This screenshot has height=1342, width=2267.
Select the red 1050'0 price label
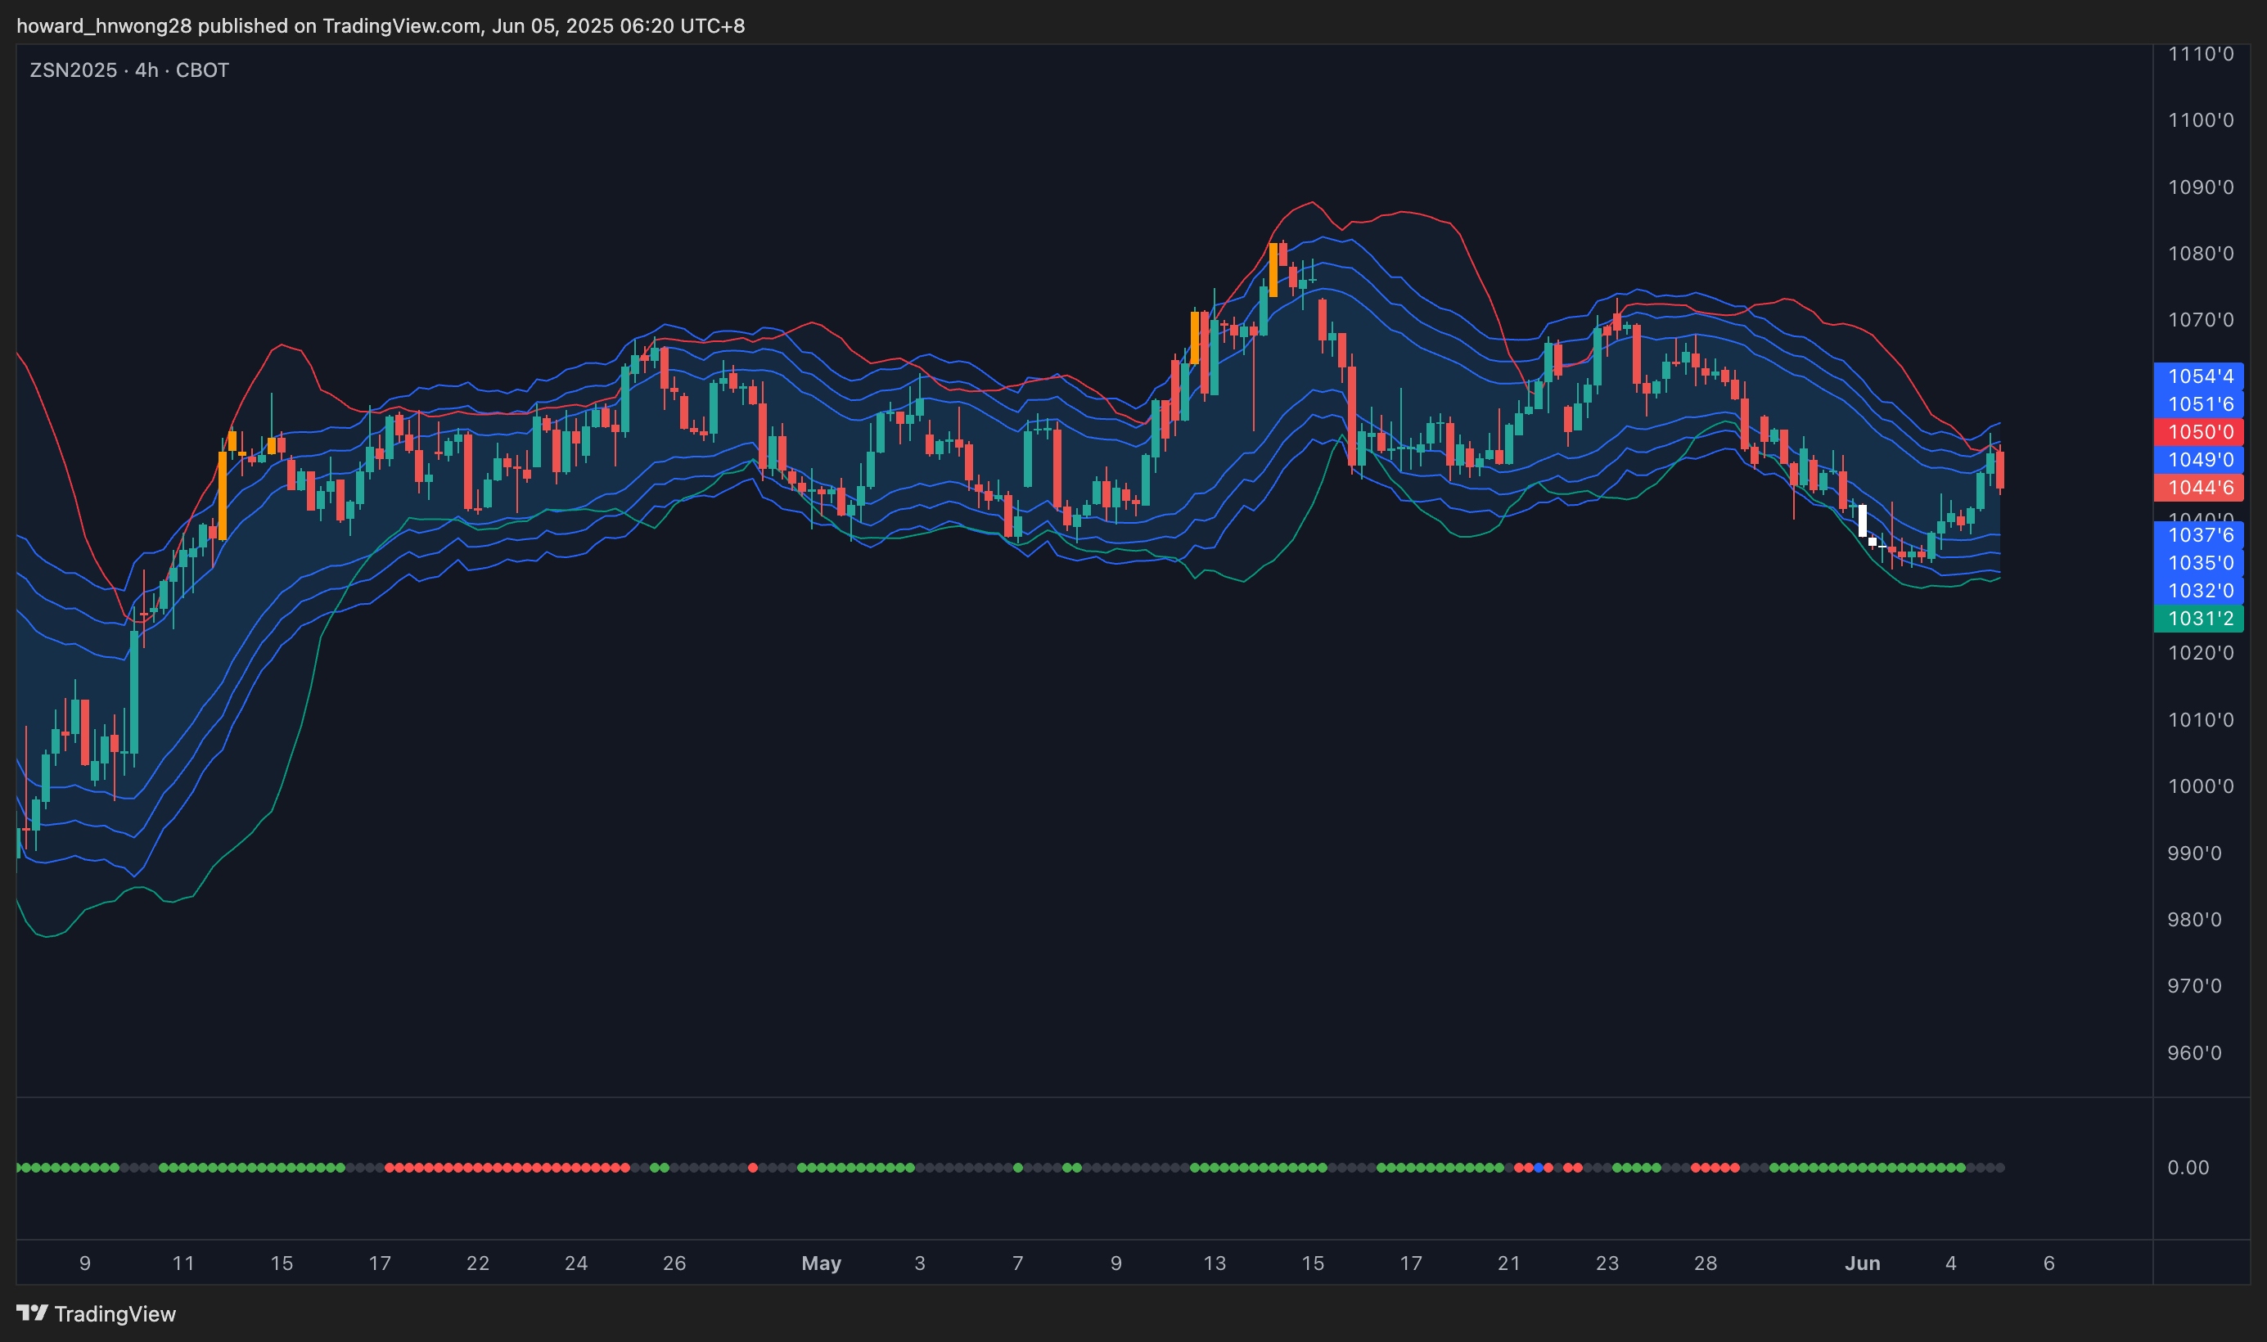[2199, 432]
